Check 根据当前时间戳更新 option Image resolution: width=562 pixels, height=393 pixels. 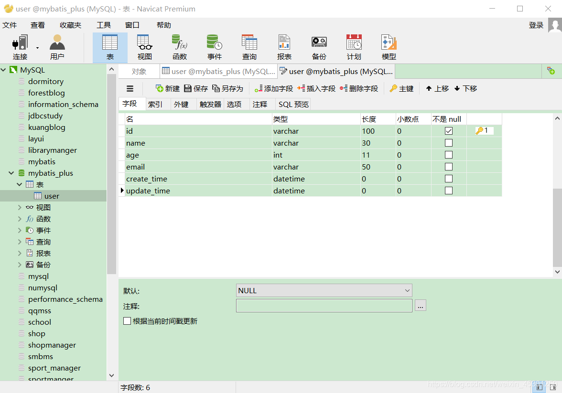click(x=127, y=321)
